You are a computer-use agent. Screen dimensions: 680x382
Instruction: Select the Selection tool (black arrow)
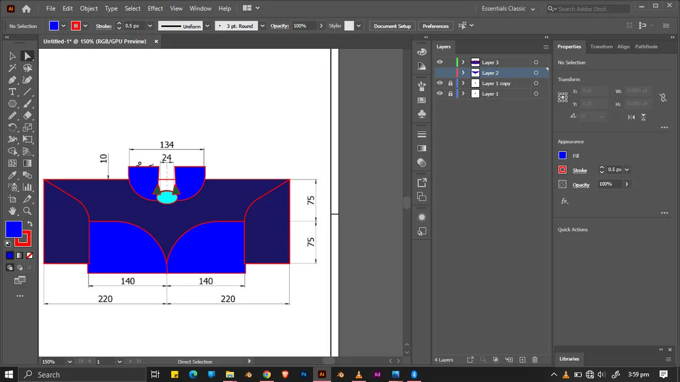12,56
